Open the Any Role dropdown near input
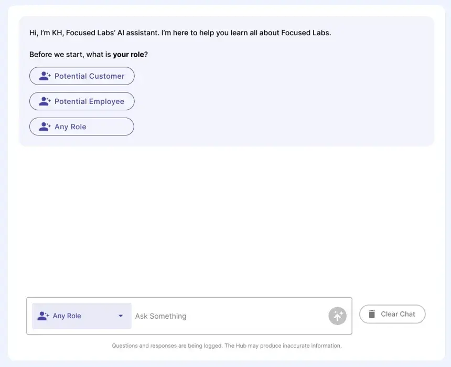Screen dimensions: 451x367 tap(81, 316)
